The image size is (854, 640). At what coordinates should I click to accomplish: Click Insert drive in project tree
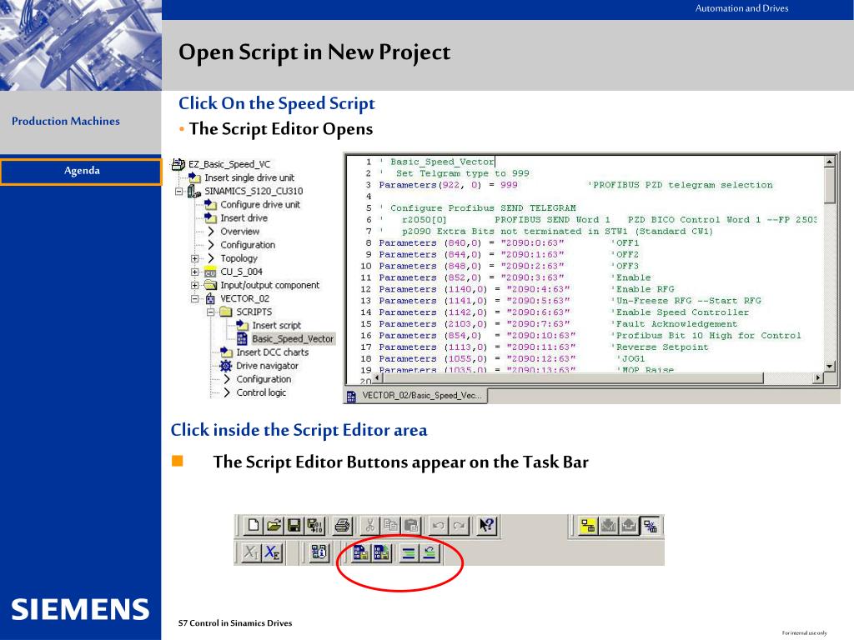pyautogui.click(x=244, y=217)
